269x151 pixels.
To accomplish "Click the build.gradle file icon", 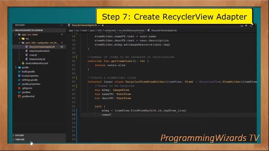I will 19,72.
